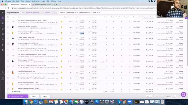The width and height of the screenshot is (188, 105).
Task: Click the vertical scrollbar of the table
Action: point(187,42)
